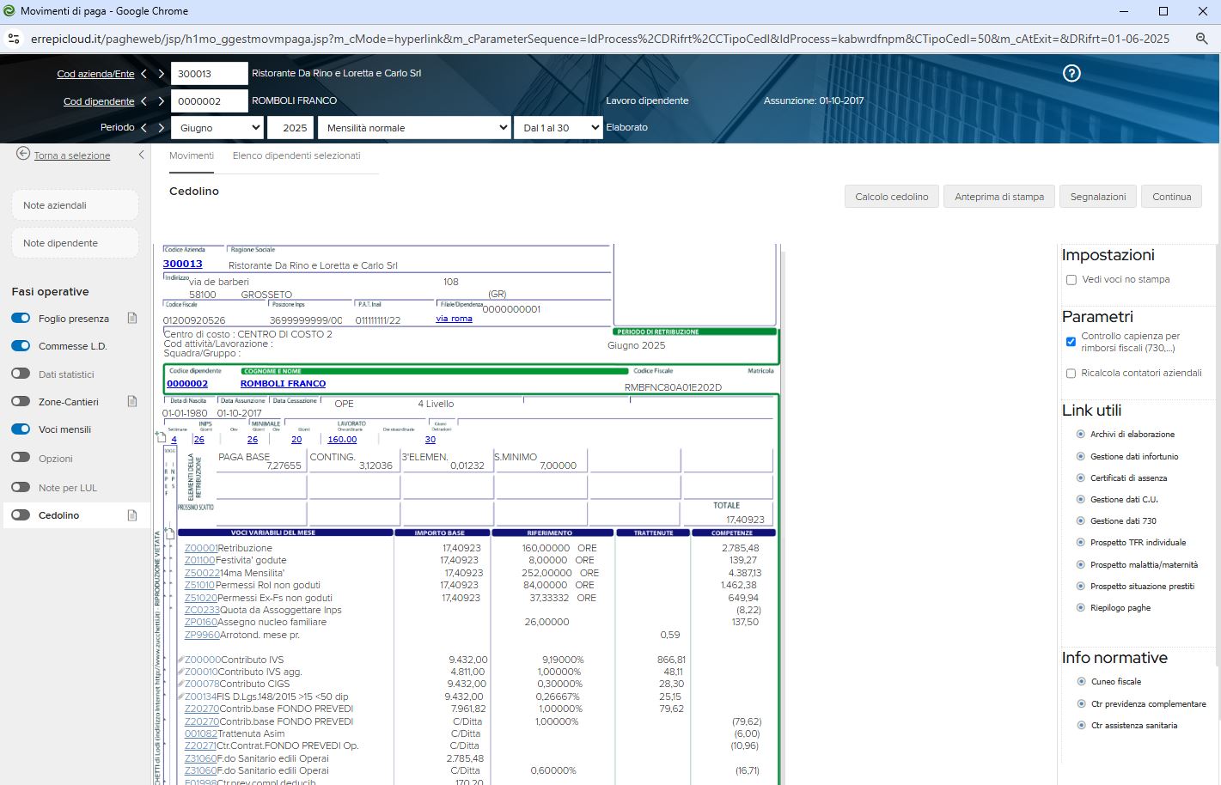Enable Vedi voci no stampa checkbox
This screenshot has height=785, width=1221.
(1071, 280)
